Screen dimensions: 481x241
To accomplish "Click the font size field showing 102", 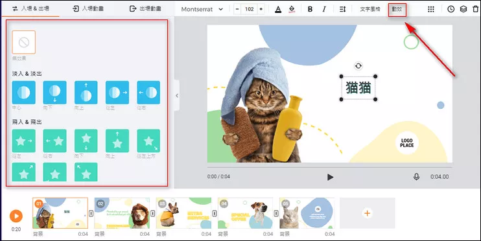I will pyautogui.click(x=249, y=9).
